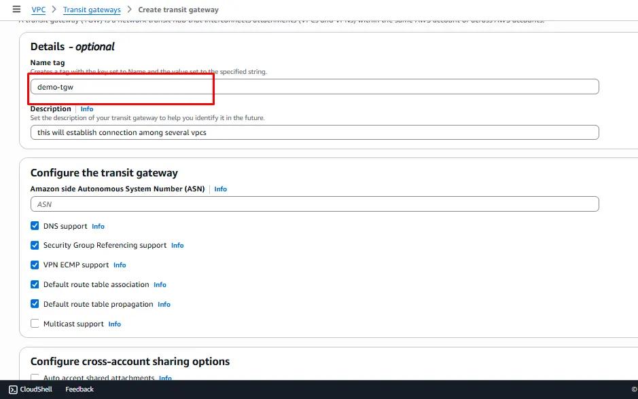638x399 pixels.
Task: Enable Multicast support checkbox
Action: [x=35, y=324]
